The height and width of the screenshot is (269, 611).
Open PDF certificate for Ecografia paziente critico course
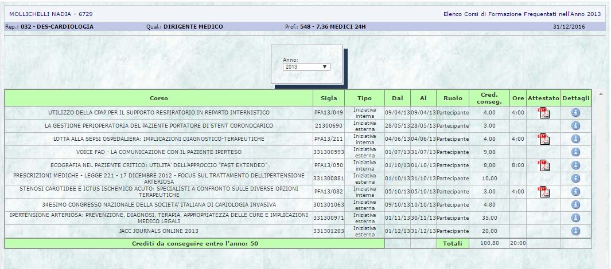coord(543,165)
